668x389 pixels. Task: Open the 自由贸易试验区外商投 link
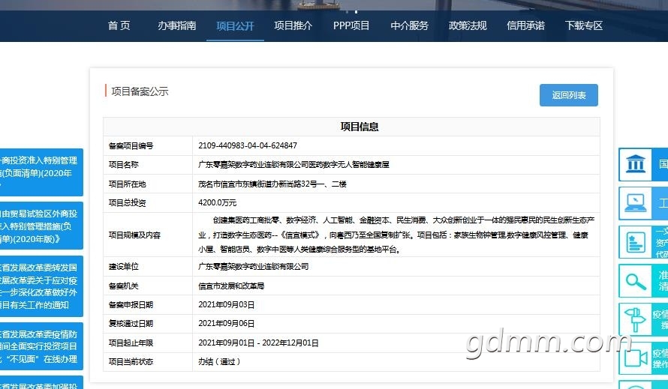pyautogui.click(x=41, y=226)
